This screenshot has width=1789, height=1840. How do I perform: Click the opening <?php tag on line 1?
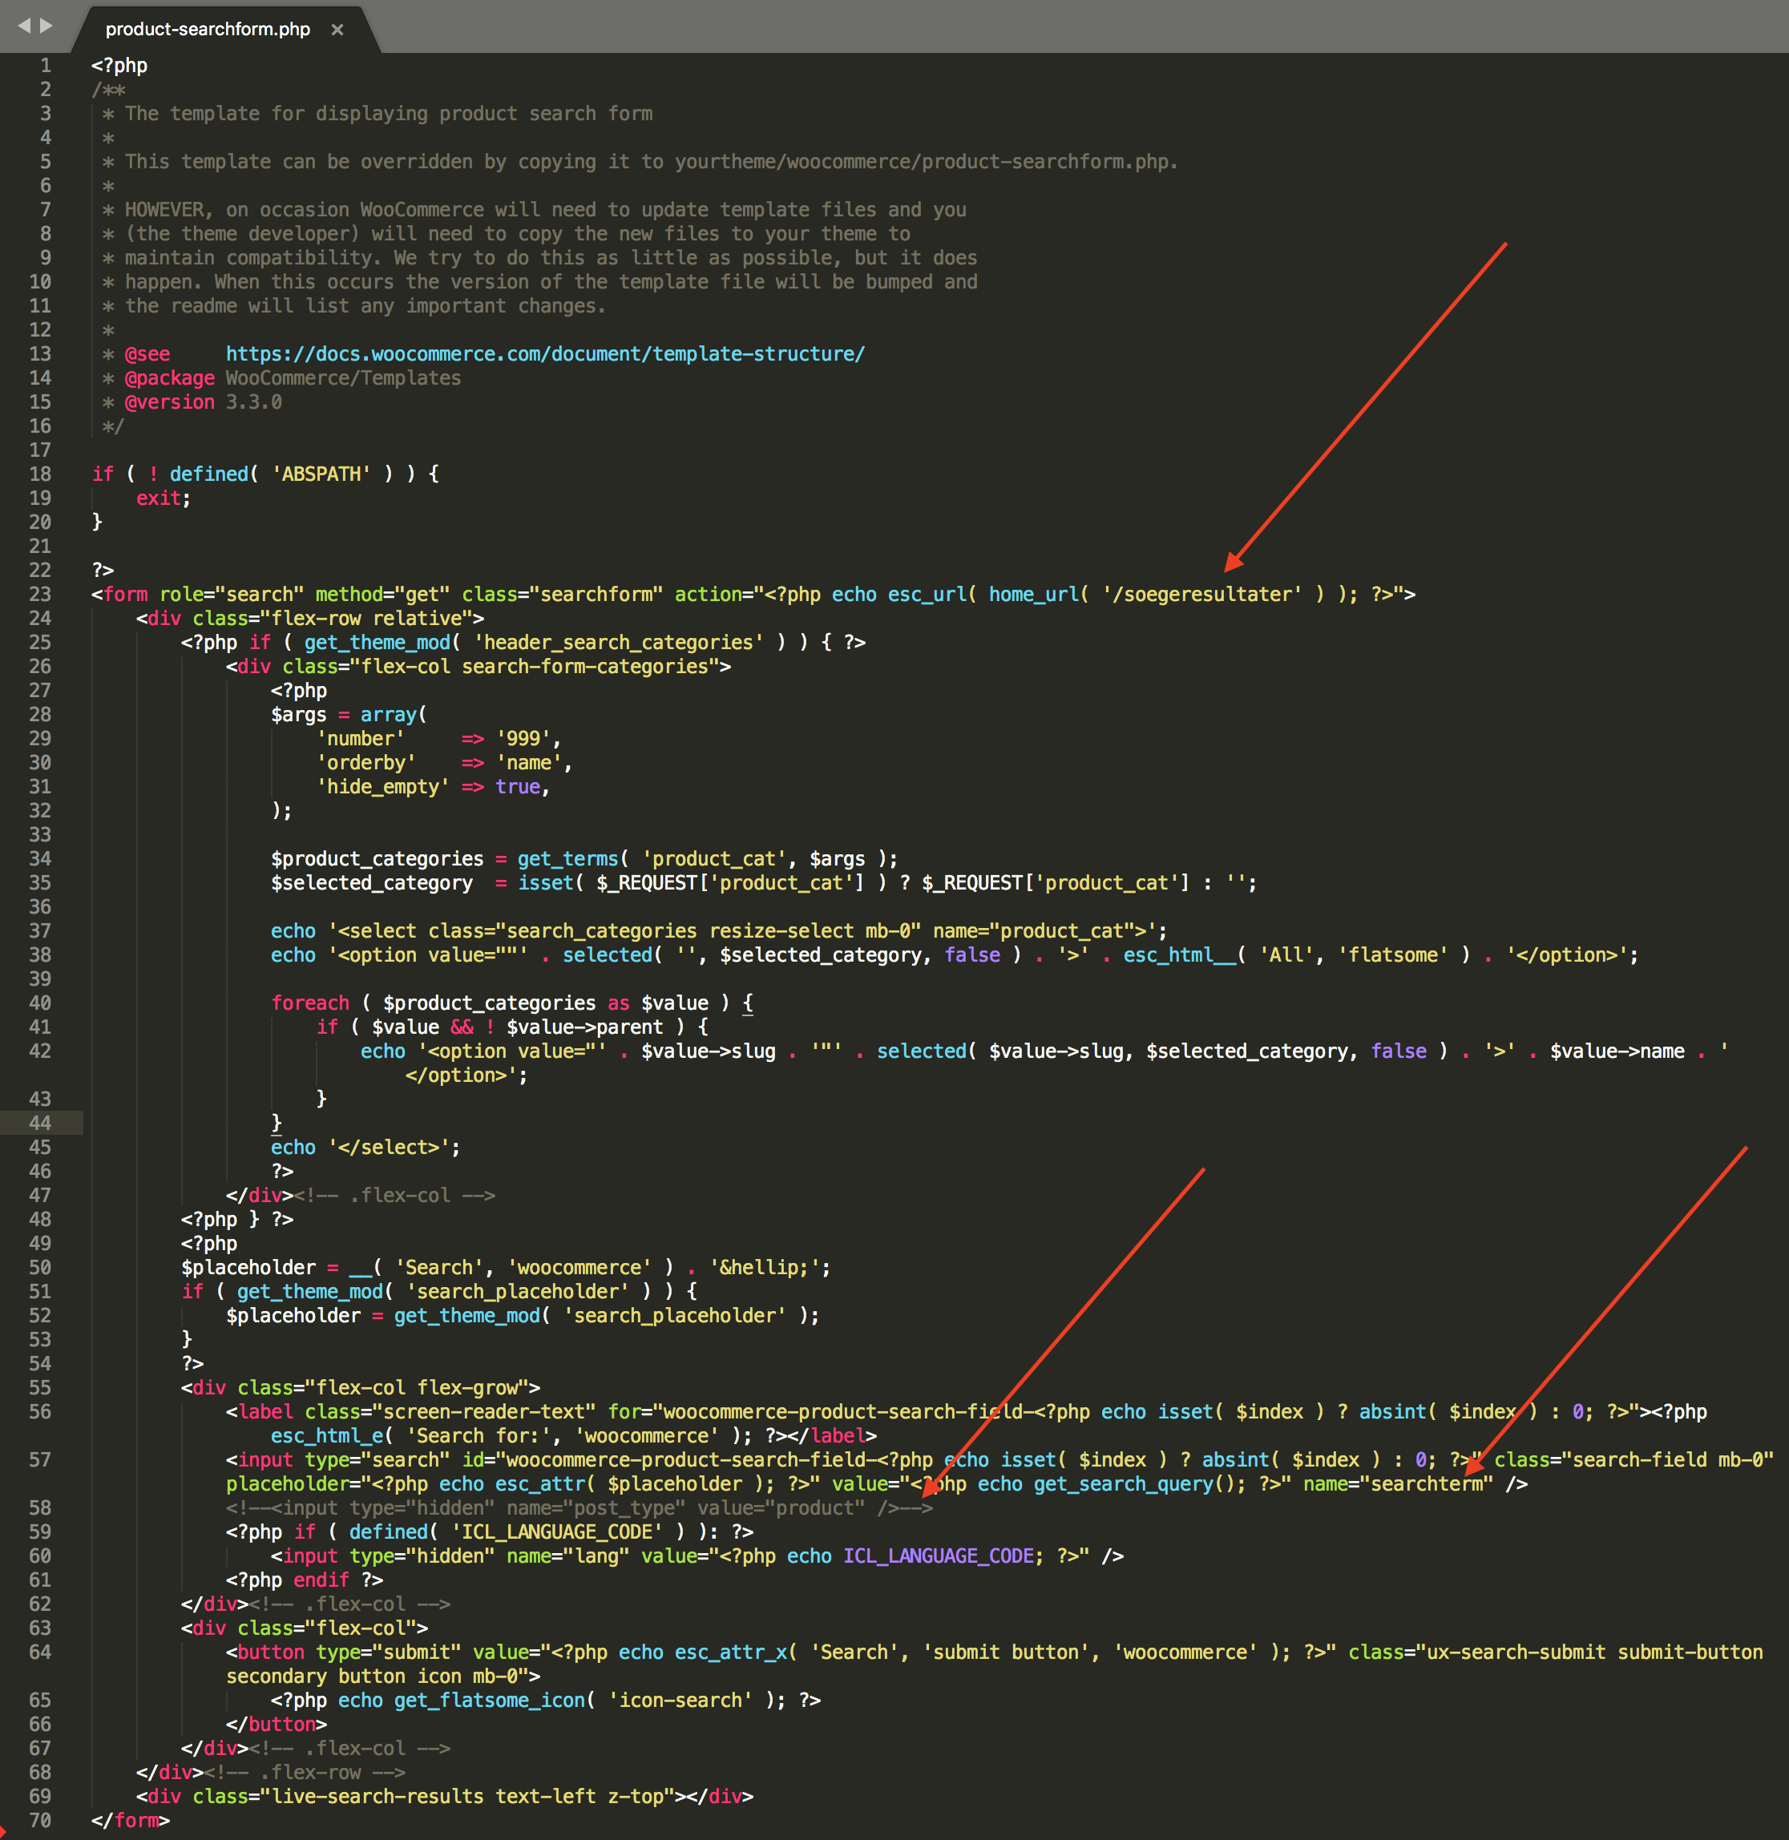[119, 66]
